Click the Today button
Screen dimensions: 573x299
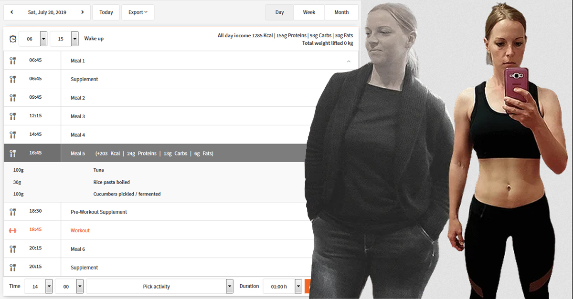(x=106, y=12)
